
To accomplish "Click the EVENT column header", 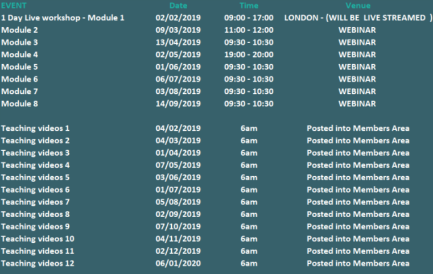I will (x=14, y=6).
